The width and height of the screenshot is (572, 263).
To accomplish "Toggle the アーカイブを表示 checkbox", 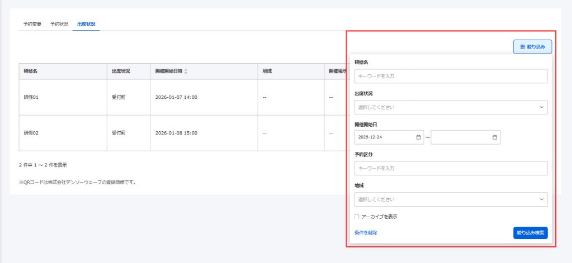I will coord(357,217).
